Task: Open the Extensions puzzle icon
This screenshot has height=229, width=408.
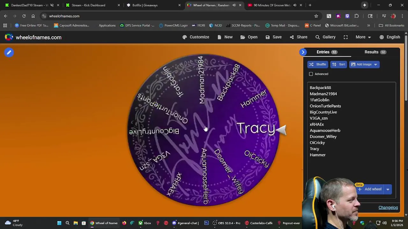Action: click(x=357, y=16)
